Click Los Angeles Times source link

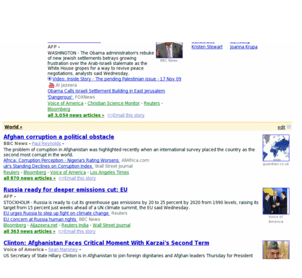click(110, 172)
